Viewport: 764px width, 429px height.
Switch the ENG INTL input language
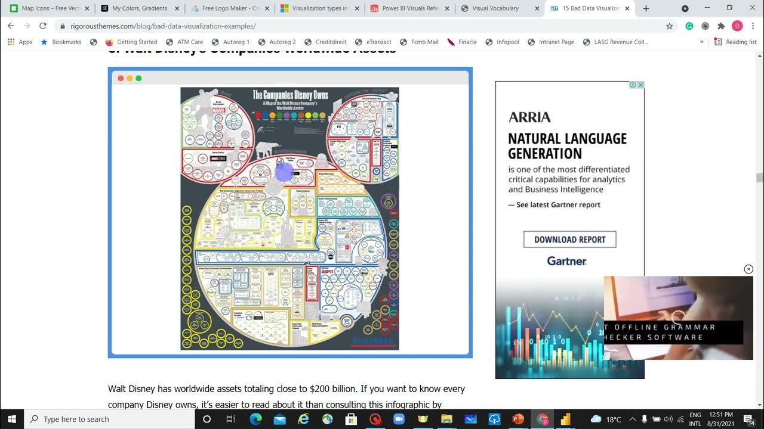pos(695,419)
